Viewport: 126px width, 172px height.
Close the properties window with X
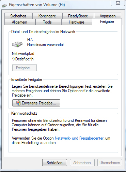(118, 3)
